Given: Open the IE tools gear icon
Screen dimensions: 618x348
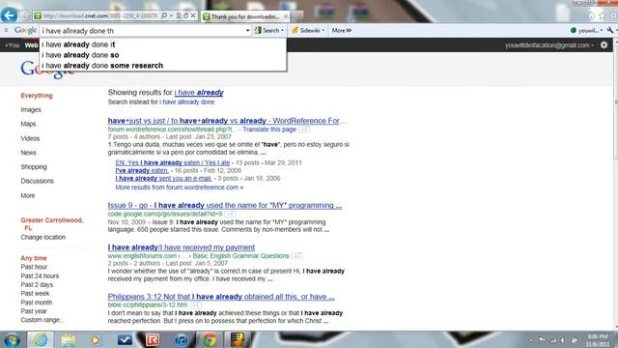Looking at the screenshot, I should pos(613,15).
